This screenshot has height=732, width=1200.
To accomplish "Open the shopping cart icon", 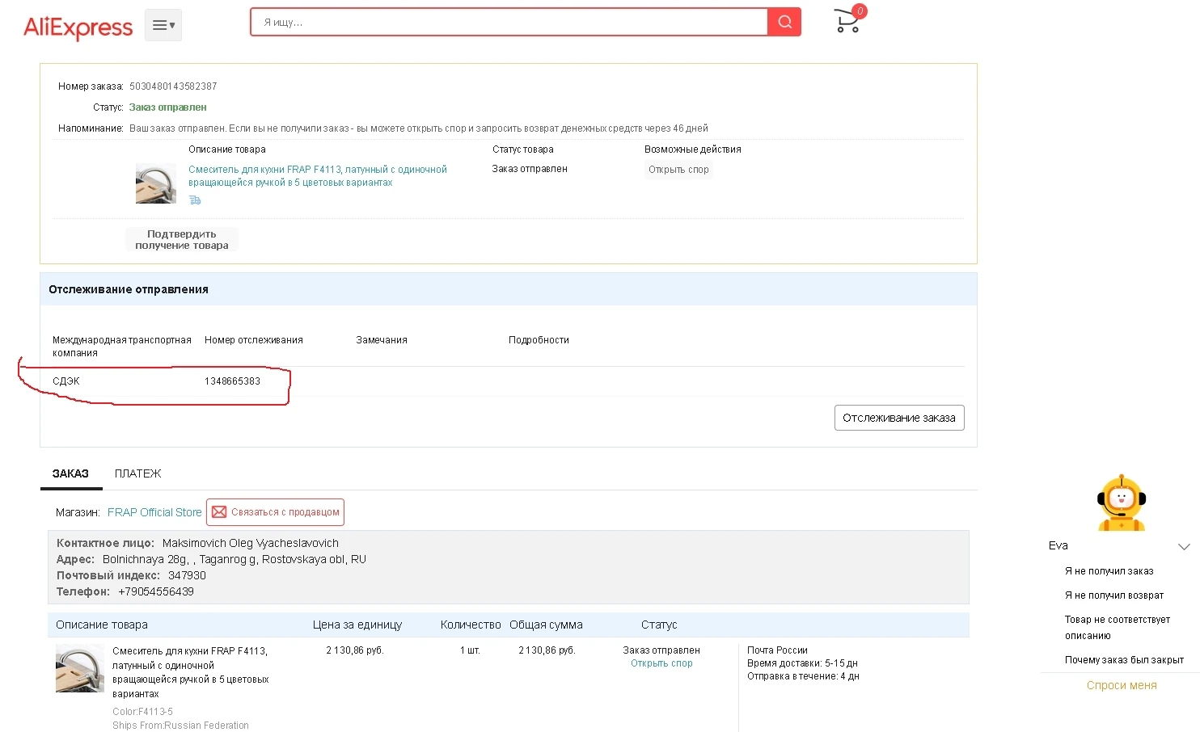I will pos(847,20).
